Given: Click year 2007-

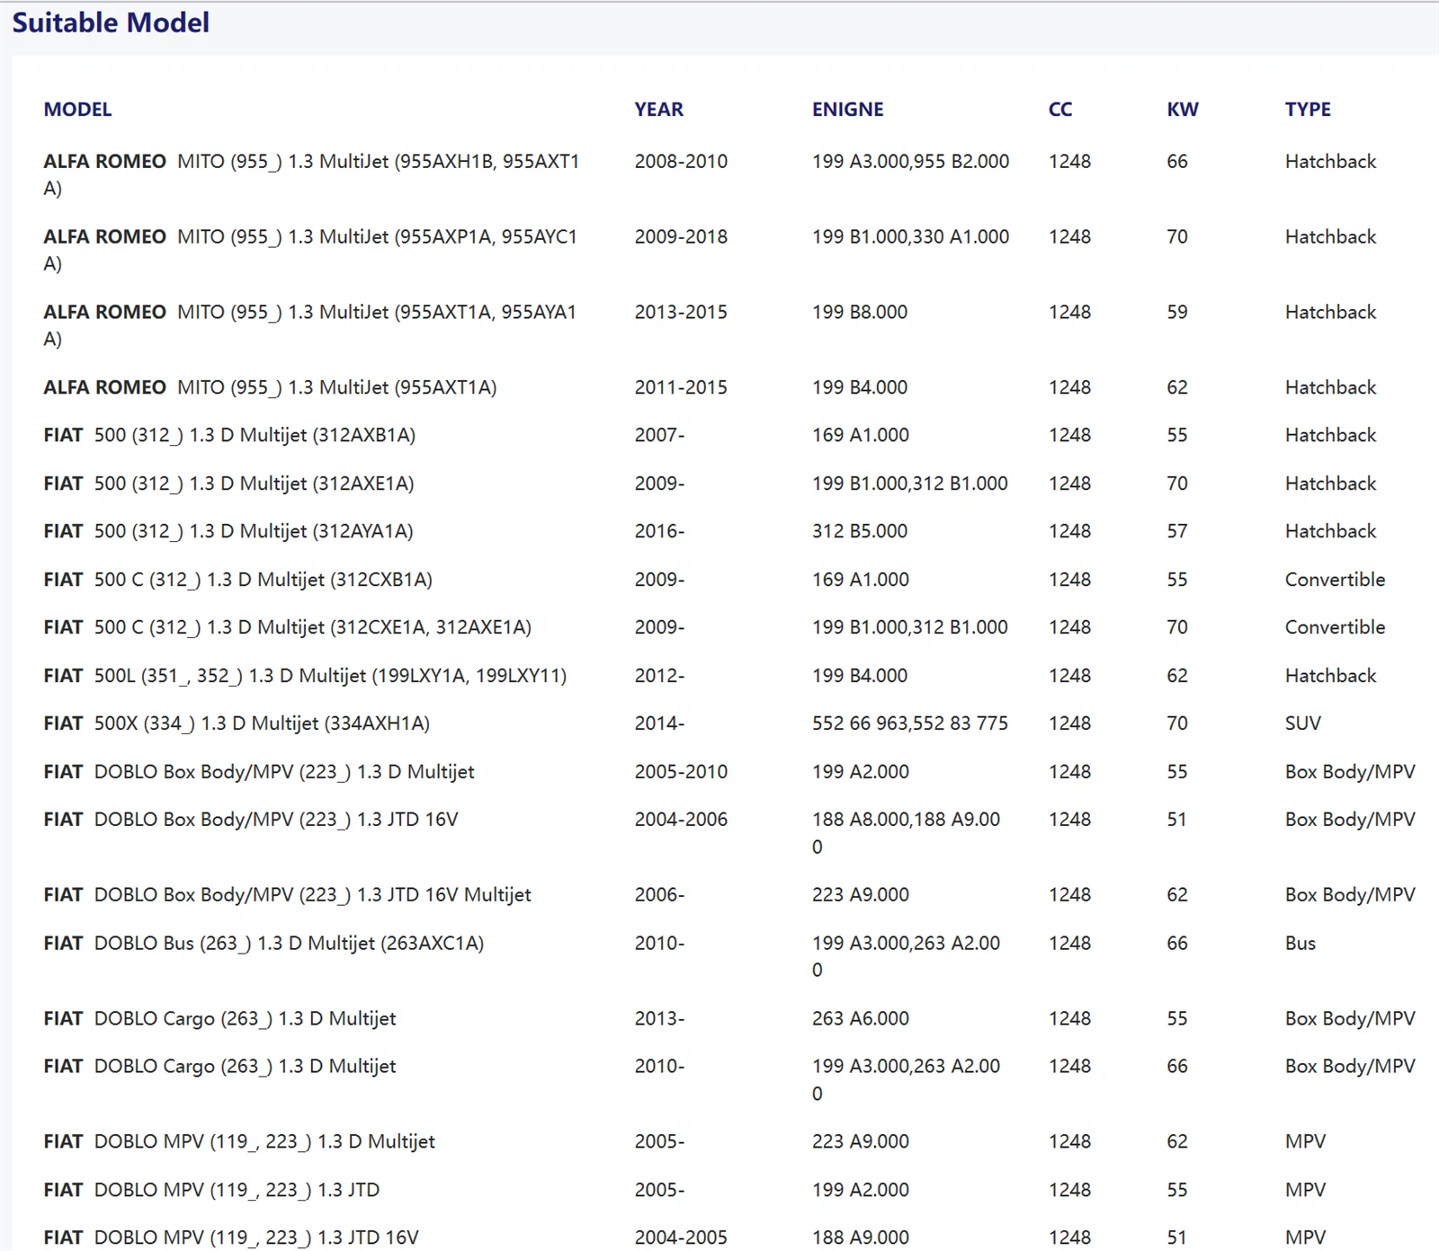Looking at the screenshot, I should (x=659, y=436).
